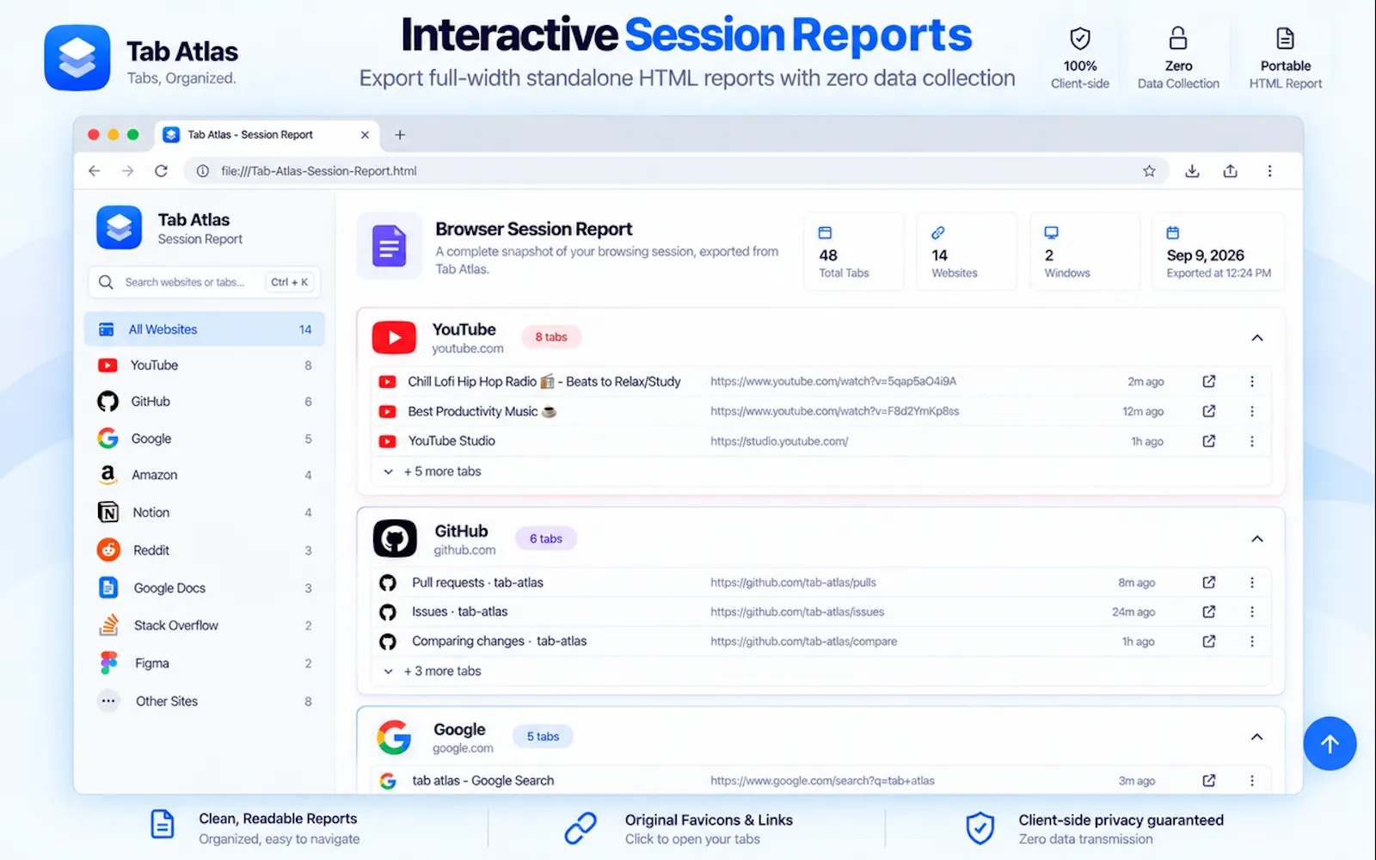Viewport: 1376px width, 860px height.
Task: Open more options for Google Search row
Action: 1252,781
